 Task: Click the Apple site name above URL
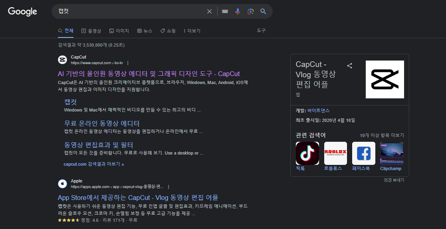(77, 181)
